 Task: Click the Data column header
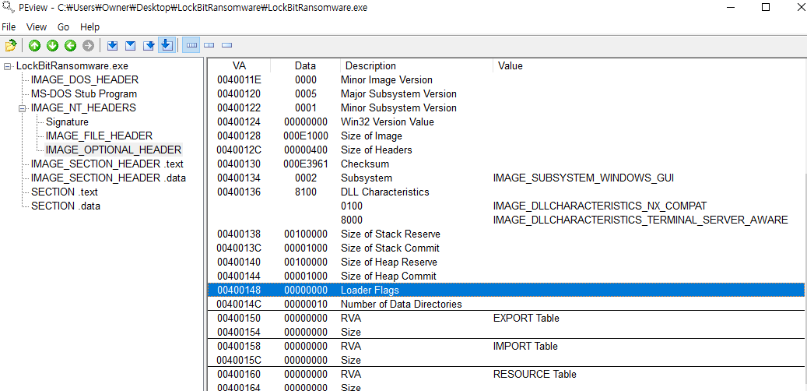[x=305, y=66]
